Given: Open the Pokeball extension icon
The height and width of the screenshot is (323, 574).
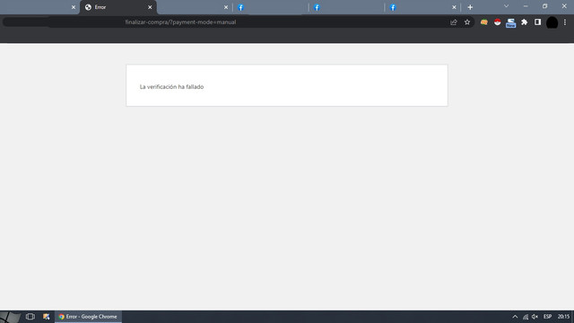Looking at the screenshot, I should click(x=497, y=22).
